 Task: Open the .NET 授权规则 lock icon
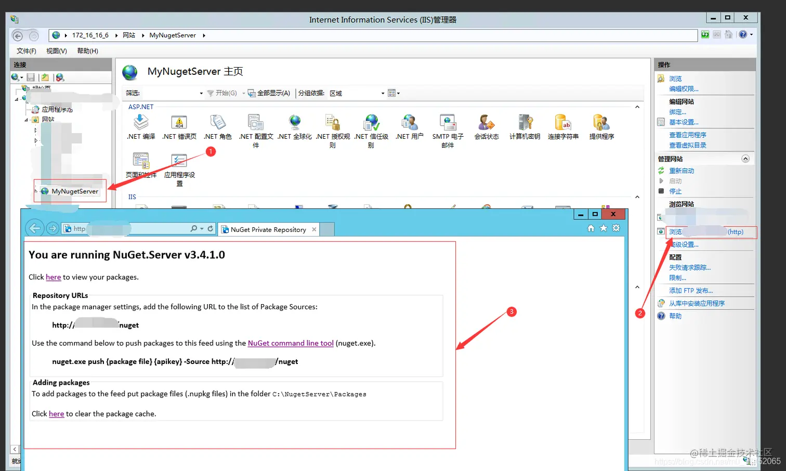333,122
